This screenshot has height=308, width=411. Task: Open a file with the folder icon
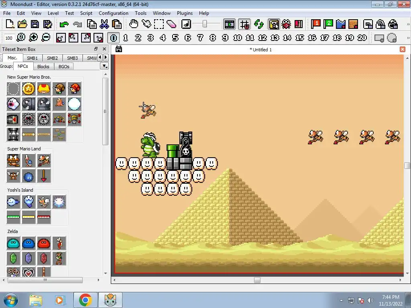click(x=22, y=24)
